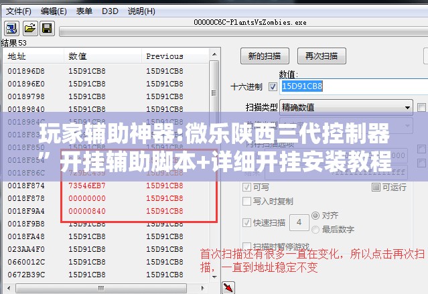Click the 地址 column header
The width and height of the screenshot is (428, 294).
click(33, 56)
